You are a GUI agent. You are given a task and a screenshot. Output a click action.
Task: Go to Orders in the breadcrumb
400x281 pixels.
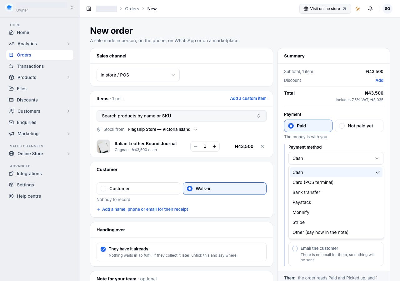[x=132, y=9]
